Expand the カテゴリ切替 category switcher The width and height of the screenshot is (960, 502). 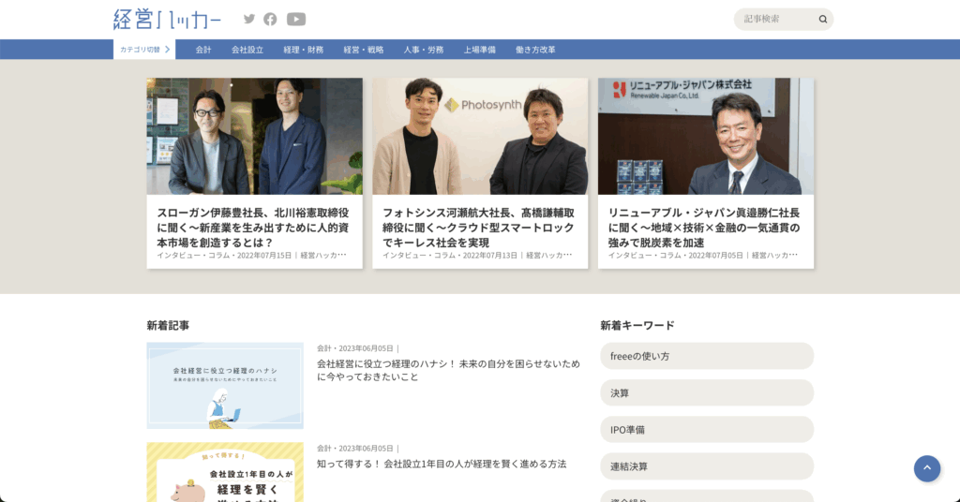144,50
